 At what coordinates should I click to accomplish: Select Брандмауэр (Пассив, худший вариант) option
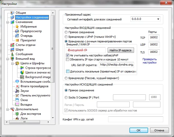pos(66,78)
